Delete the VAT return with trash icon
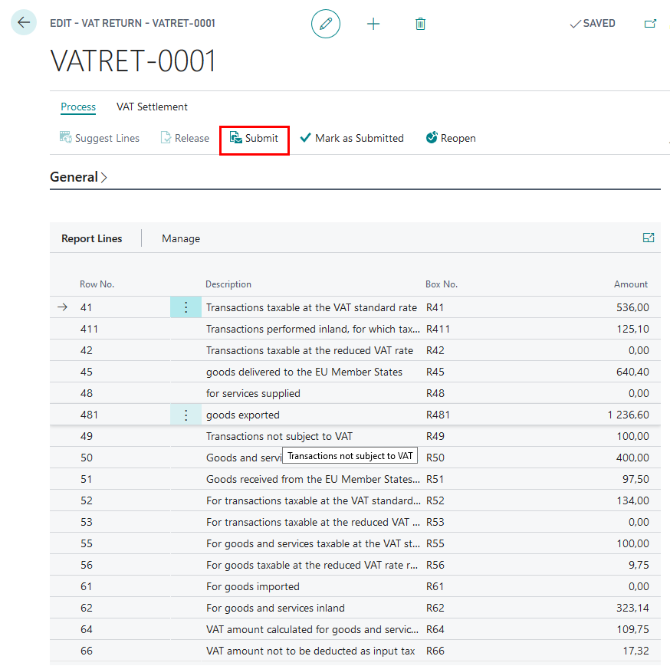 pyautogui.click(x=420, y=24)
